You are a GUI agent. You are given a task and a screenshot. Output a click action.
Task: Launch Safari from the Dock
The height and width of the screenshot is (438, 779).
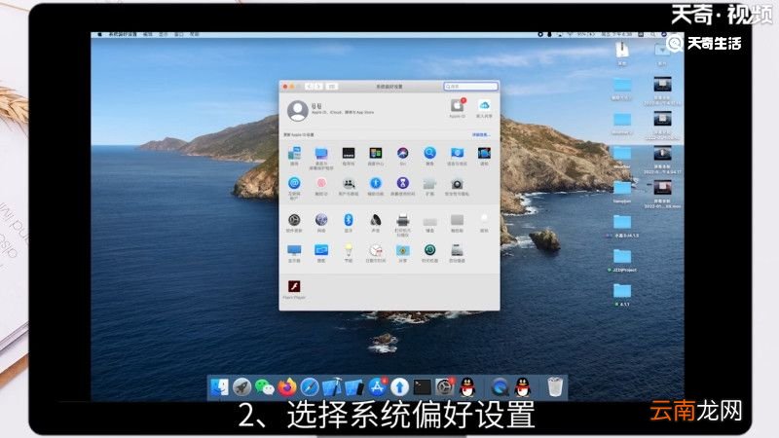pyautogui.click(x=310, y=386)
